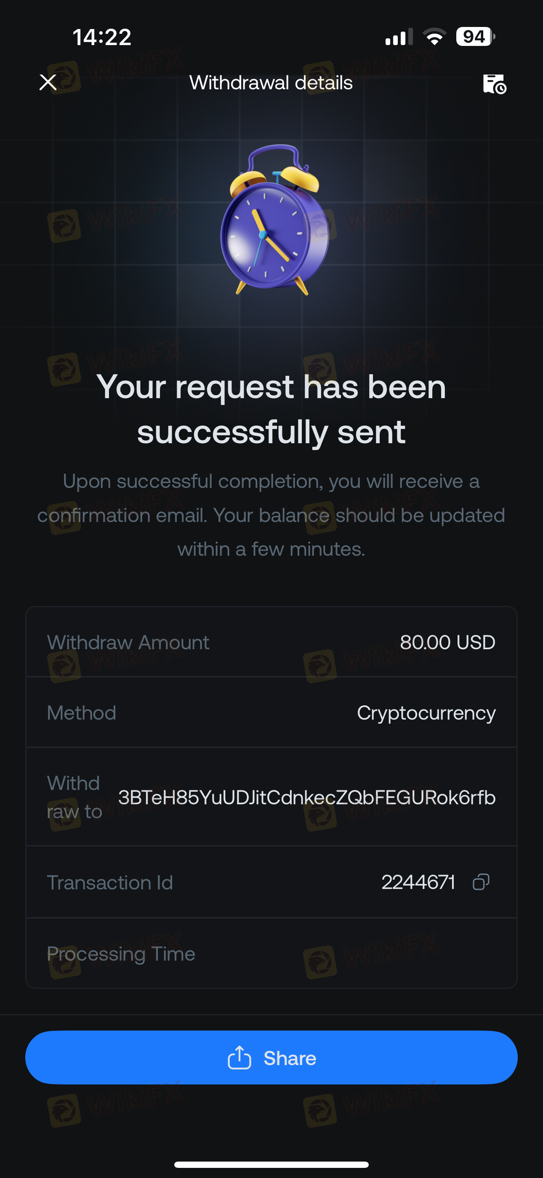Tap the 80.00 USD amount value

(x=447, y=642)
